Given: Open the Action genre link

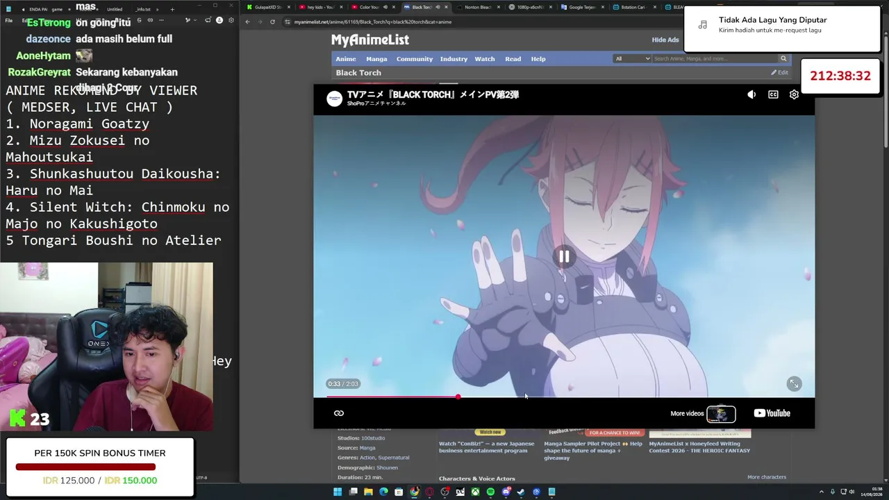Looking at the screenshot, I should click(x=367, y=458).
